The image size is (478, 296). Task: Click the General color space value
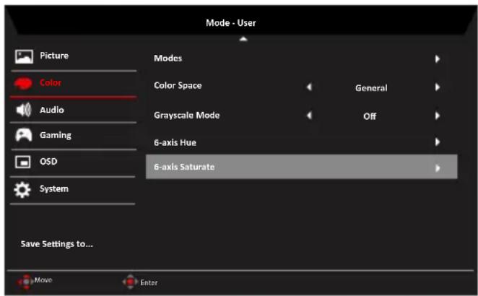[371, 88]
